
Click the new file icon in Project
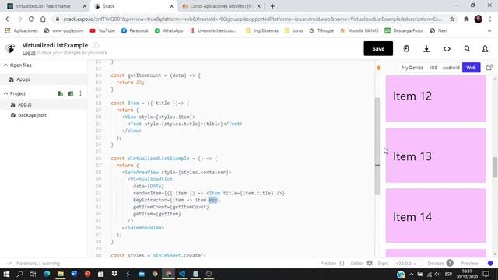click(x=61, y=93)
